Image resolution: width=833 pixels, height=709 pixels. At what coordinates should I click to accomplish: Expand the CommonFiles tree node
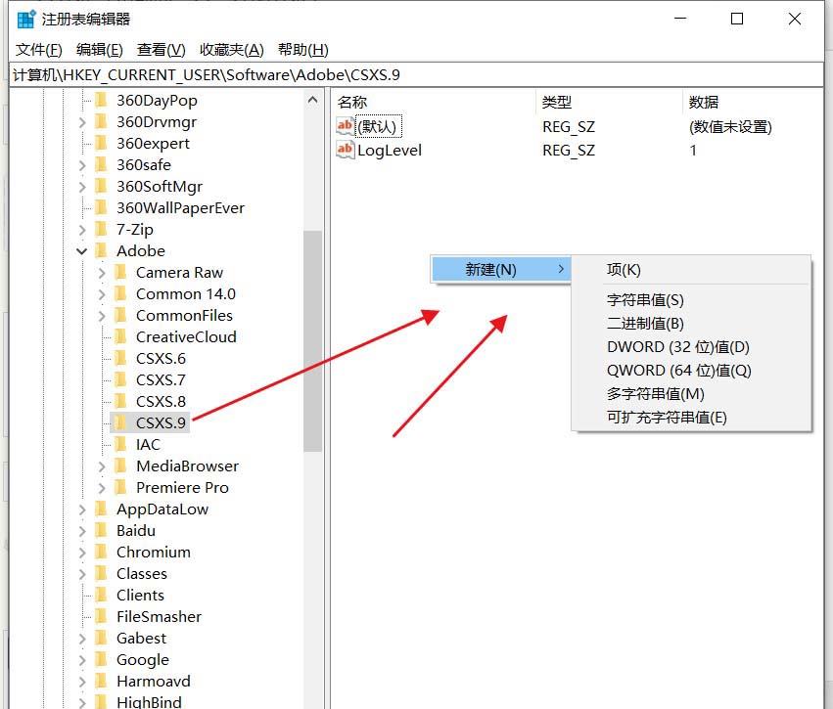(x=102, y=316)
